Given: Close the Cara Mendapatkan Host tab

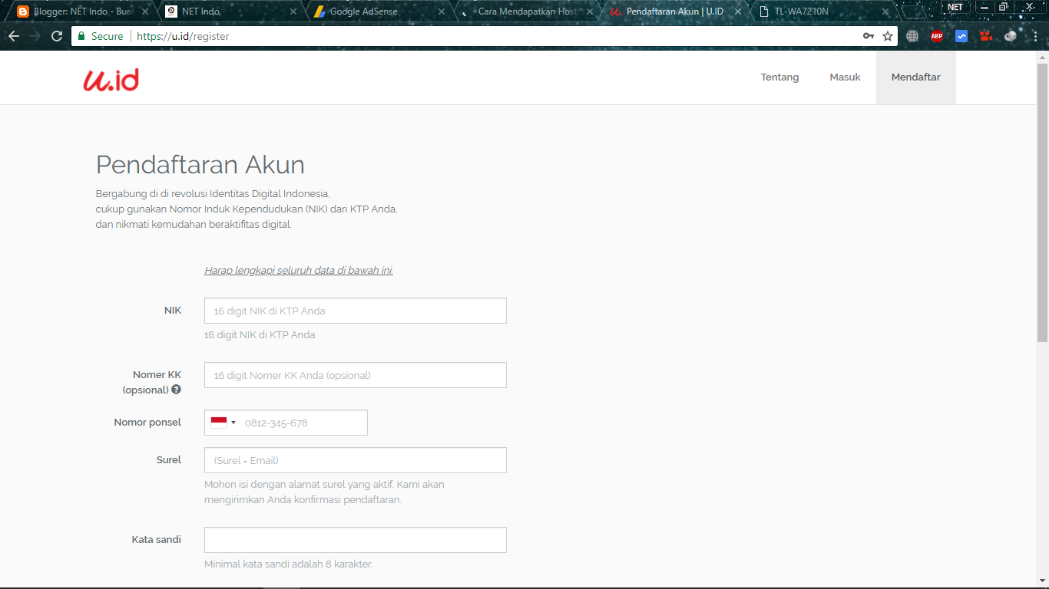Looking at the screenshot, I should tap(589, 12).
